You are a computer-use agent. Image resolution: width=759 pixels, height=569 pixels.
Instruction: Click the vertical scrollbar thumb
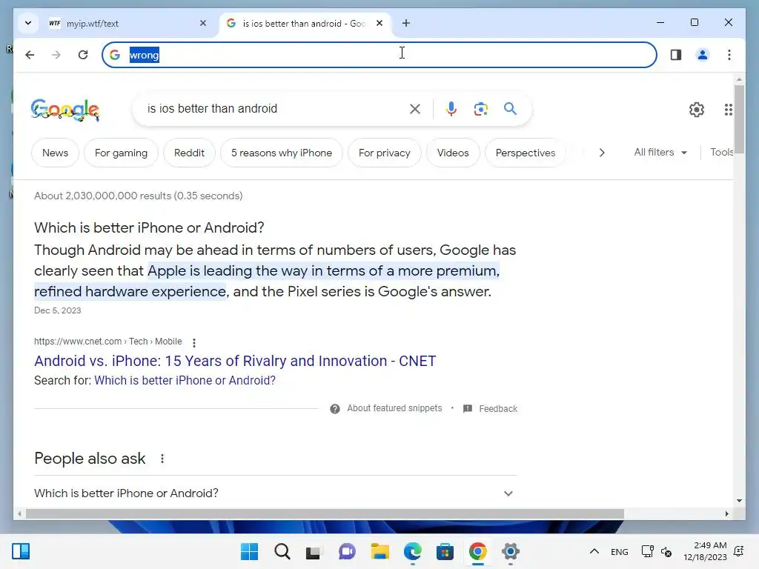(739, 119)
